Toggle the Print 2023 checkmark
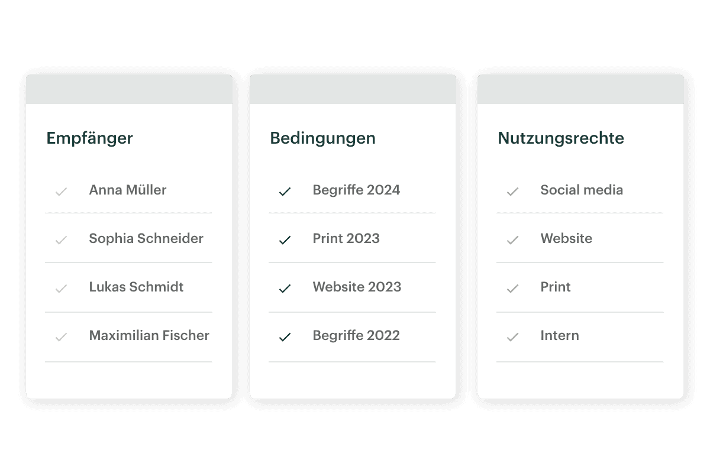Screen dimensions: 710x473 click(285, 239)
